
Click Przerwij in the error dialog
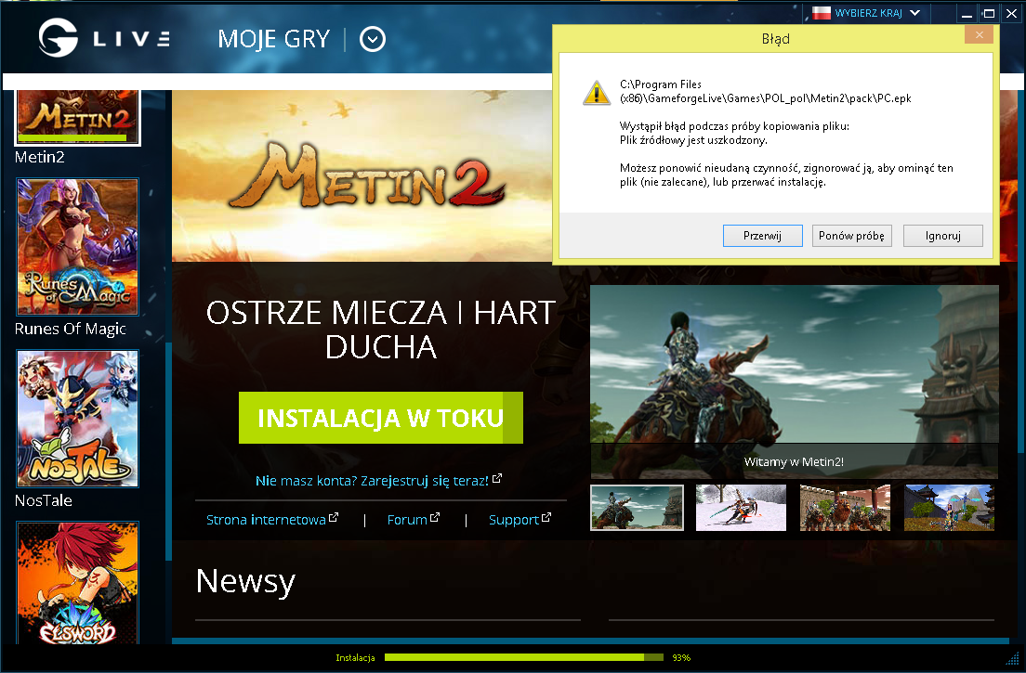762,236
